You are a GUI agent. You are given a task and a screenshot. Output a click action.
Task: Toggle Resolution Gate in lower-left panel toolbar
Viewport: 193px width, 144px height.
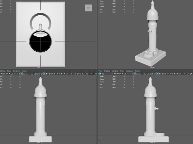27,74
